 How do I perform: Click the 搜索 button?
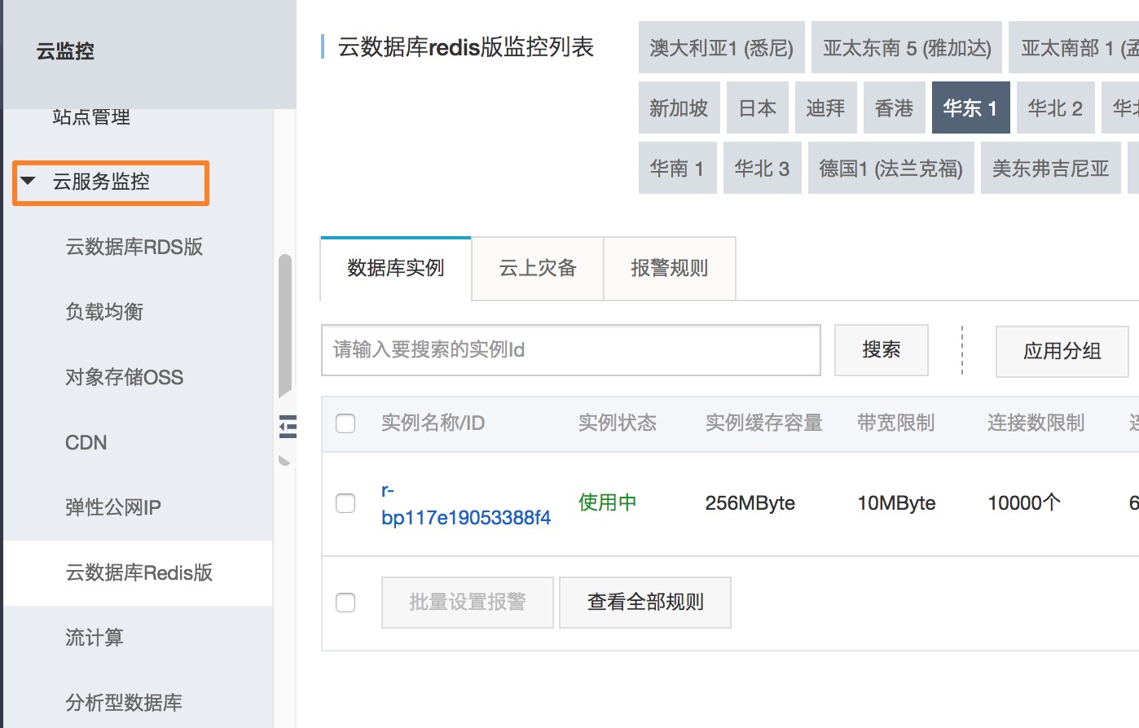[881, 350]
